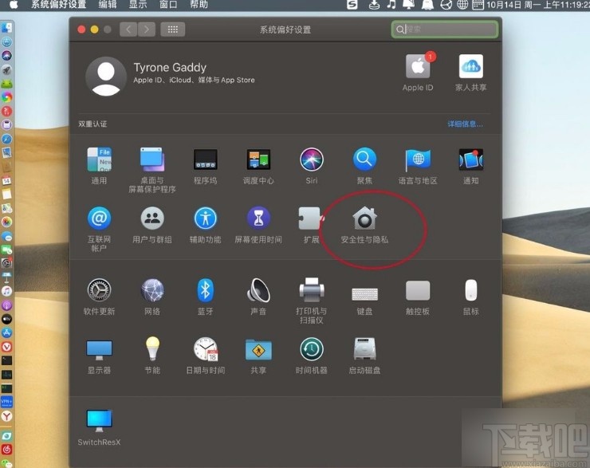Viewport: 590px width, 468px height.
Task: Click the music note menu bar icon
Action: [x=391, y=5]
